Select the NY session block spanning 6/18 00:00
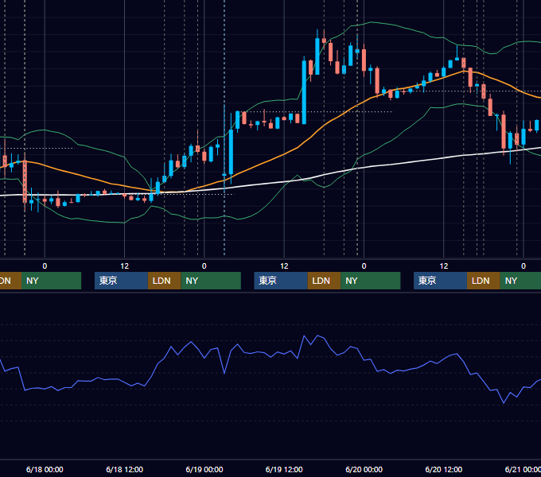 51,281
